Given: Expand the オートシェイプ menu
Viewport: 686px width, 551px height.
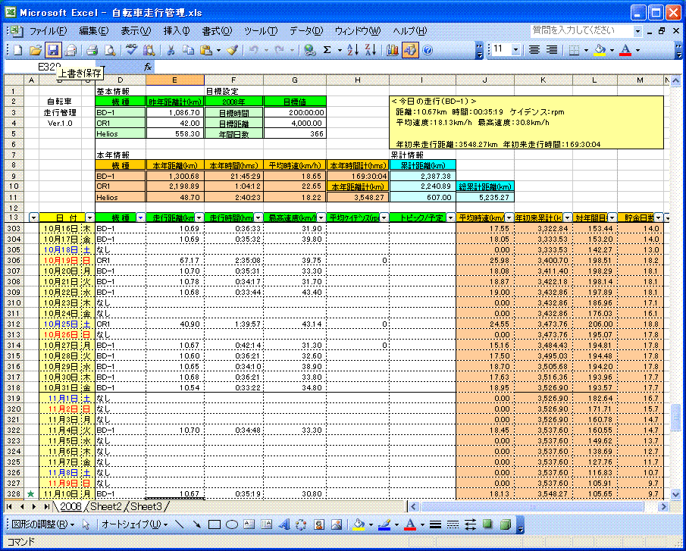Looking at the screenshot, I should pyautogui.click(x=135, y=524).
